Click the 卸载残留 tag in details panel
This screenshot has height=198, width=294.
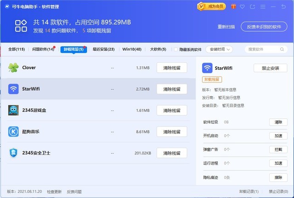coord(212,79)
